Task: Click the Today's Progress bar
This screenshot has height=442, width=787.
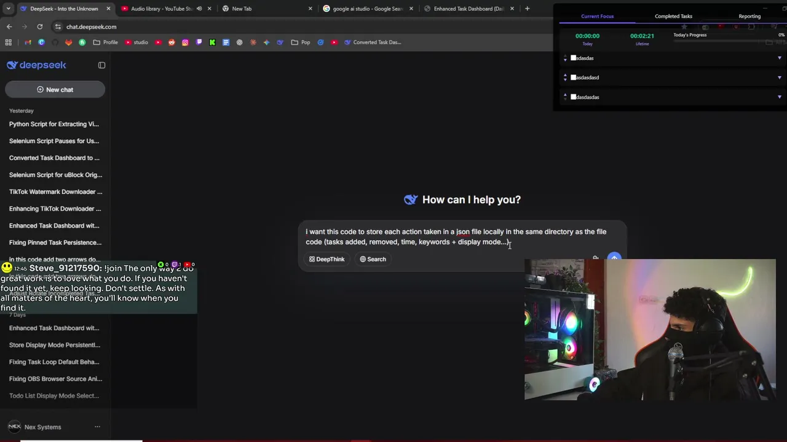Action: point(729,42)
